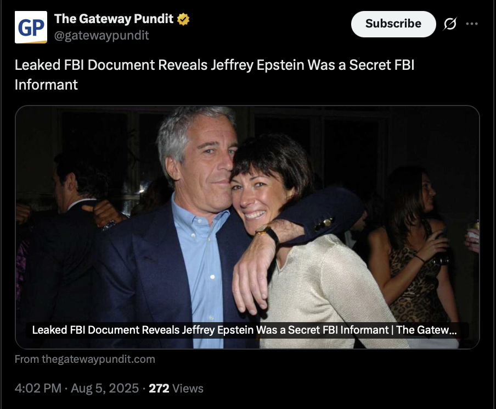Visit the @gatewaypundit handle link

click(x=102, y=35)
